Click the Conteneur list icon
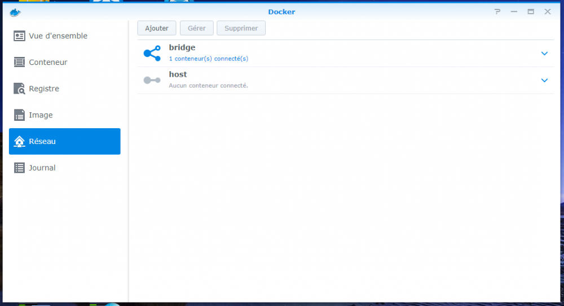 (x=19, y=62)
